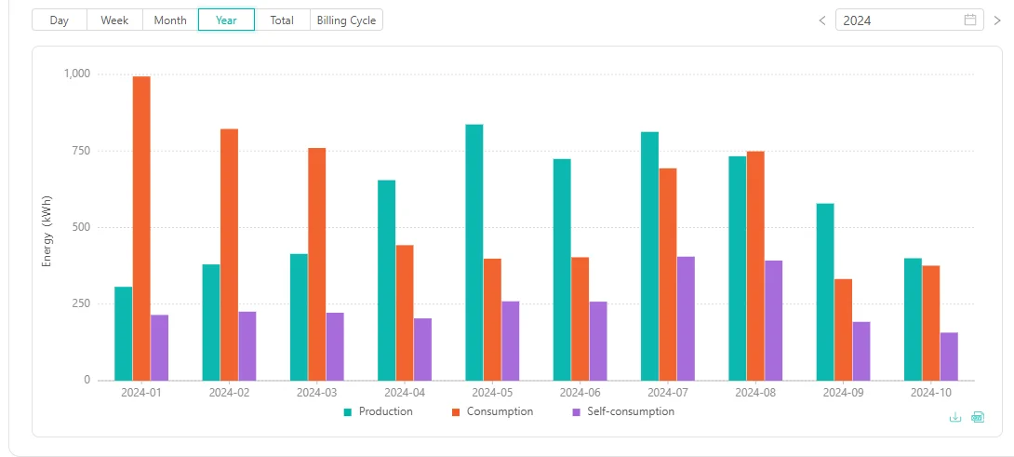Select the Month view tab
1014x457 pixels.
coord(170,20)
